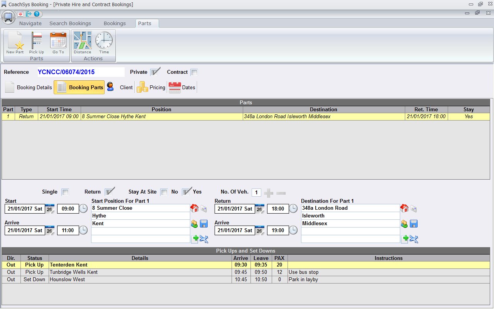Open the Pricing section
The width and height of the screenshot is (494, 309).
click(x=151, y=87)
